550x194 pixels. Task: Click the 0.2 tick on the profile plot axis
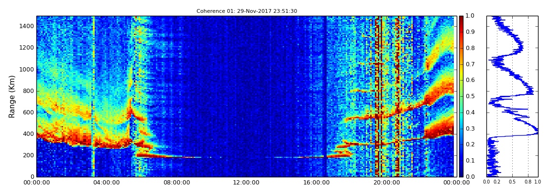pyautogui.click(x=497, y=182)
